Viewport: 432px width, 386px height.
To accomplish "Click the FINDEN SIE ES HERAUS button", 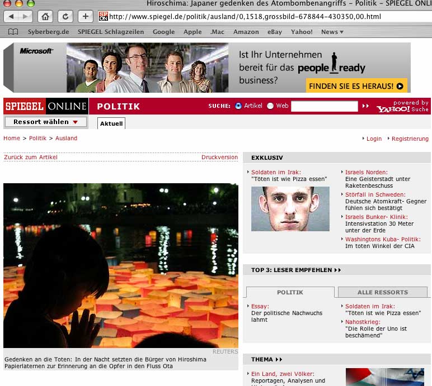I will (356, 86).
